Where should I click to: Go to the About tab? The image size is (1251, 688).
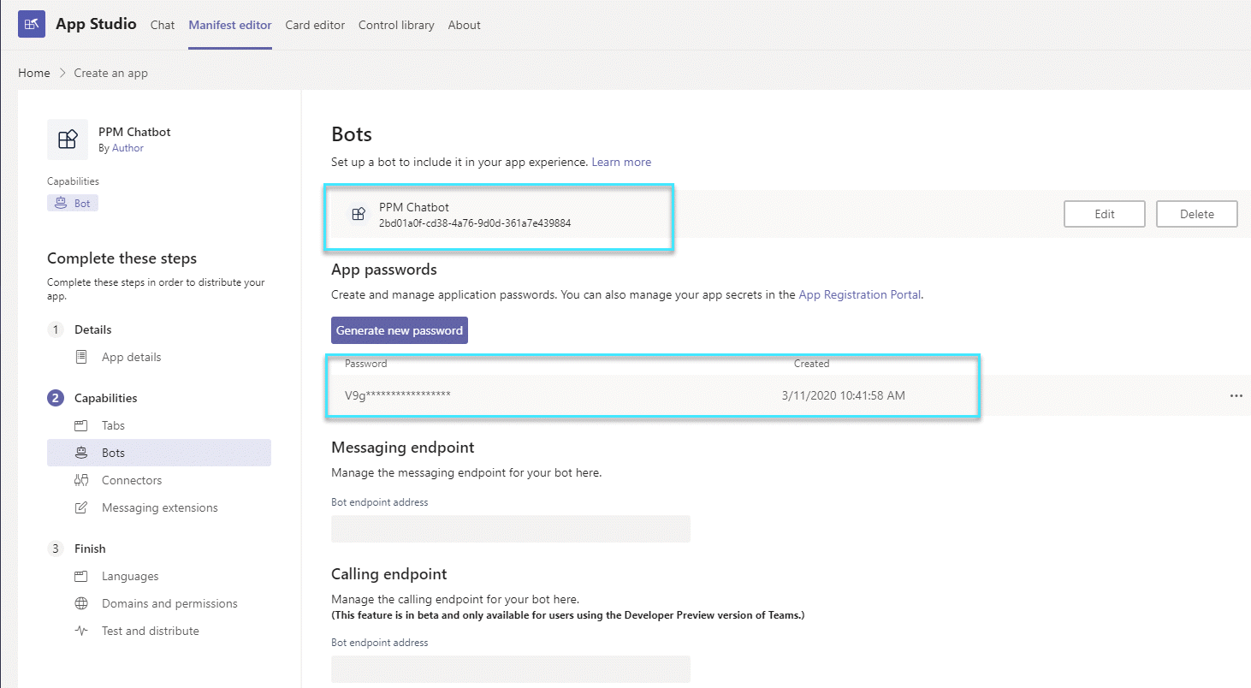[x=465, y=25]
